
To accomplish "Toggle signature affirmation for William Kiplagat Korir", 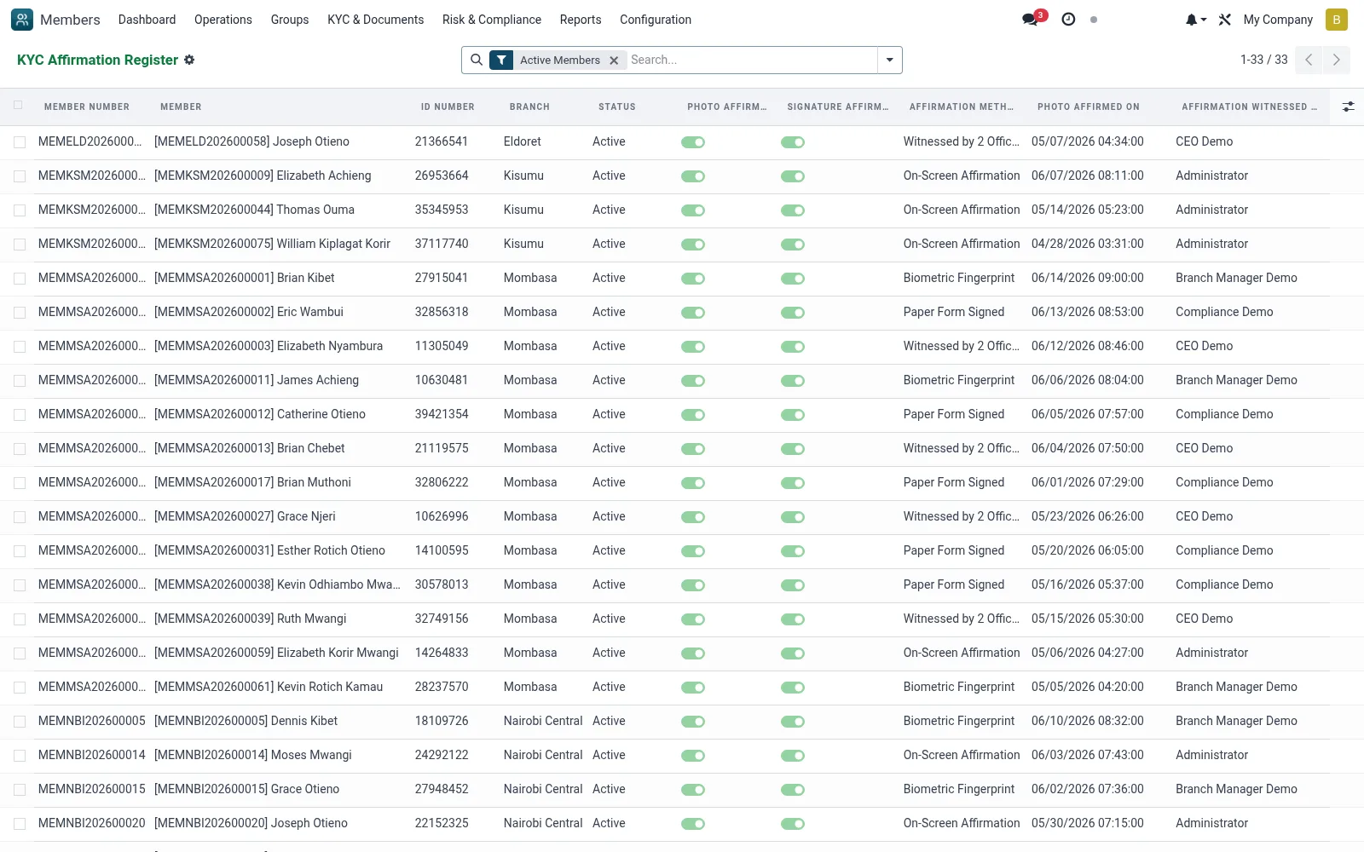I will pos(793,245).
